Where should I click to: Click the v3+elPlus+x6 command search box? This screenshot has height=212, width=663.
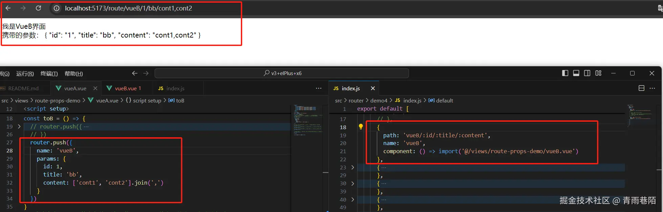(281, 73)
